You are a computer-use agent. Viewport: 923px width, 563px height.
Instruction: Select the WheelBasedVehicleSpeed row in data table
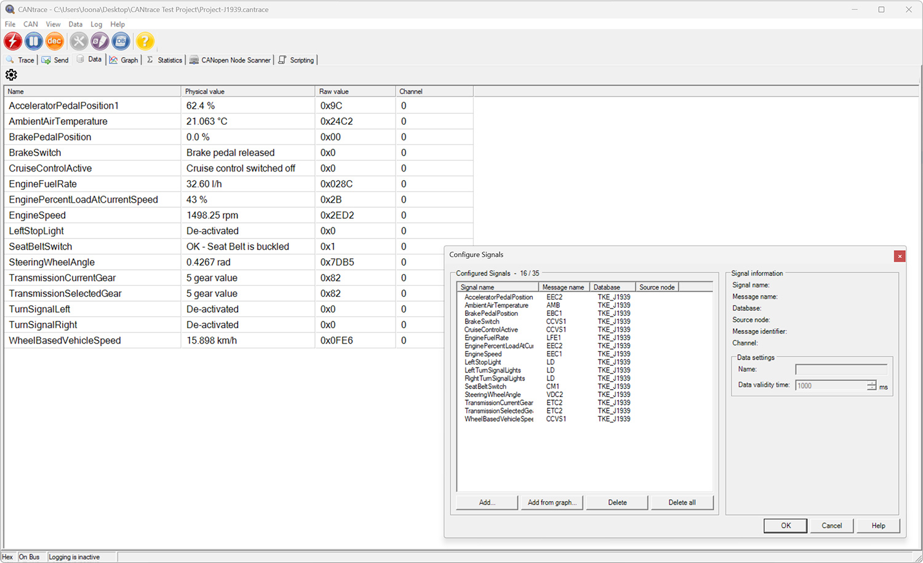239,341
